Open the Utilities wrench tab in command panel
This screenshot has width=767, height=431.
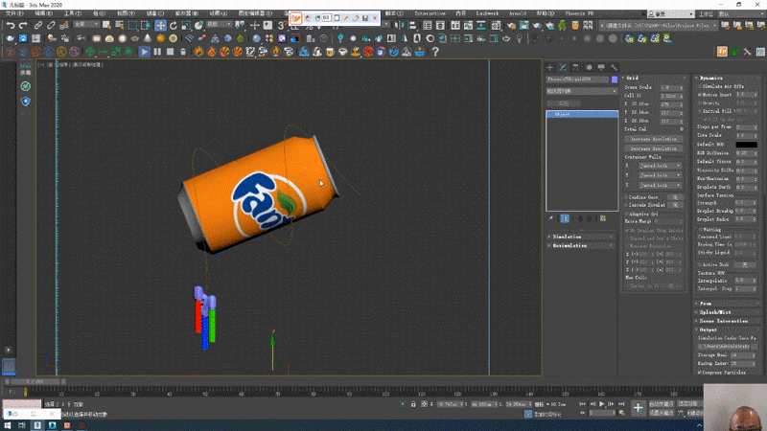click(x=614, y=67)
